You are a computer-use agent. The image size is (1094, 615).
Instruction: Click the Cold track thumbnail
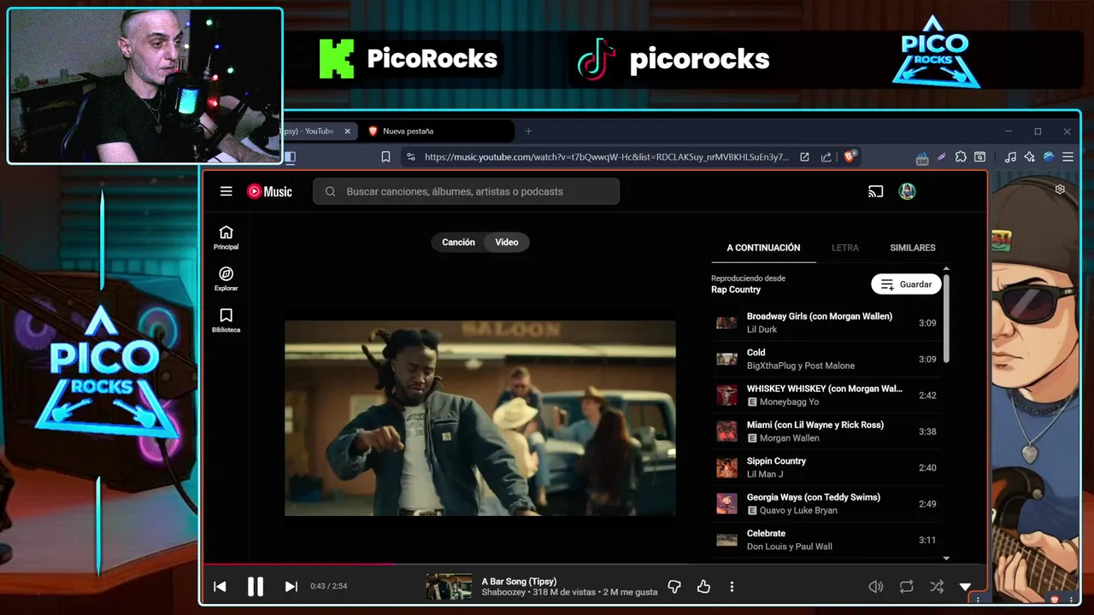[x=726, y=359]
